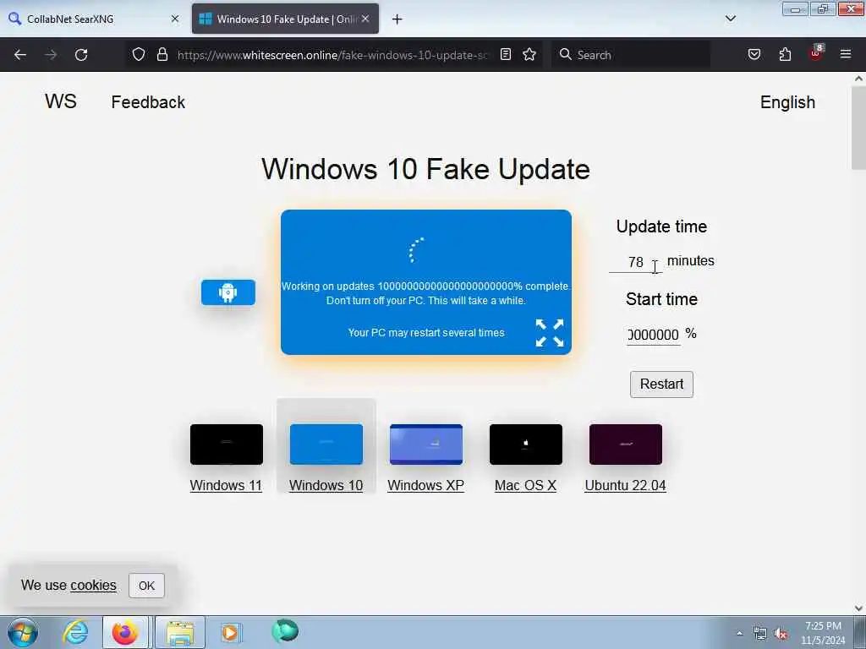Toggle reader view icon in address bar
Screen dimensions: 866x649
click(x=506, y=54)
